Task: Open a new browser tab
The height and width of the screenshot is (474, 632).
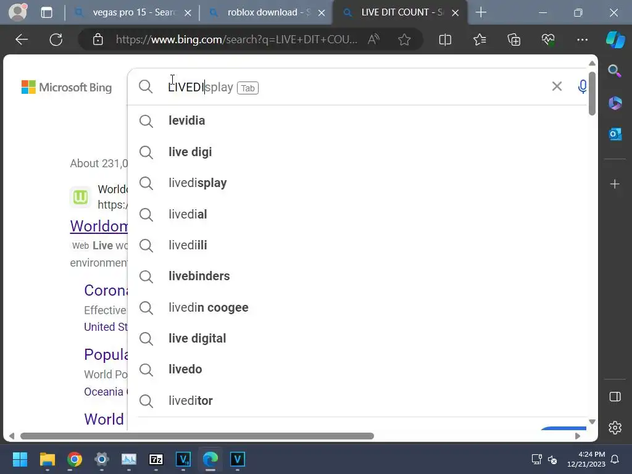Action: coord(481,12)
